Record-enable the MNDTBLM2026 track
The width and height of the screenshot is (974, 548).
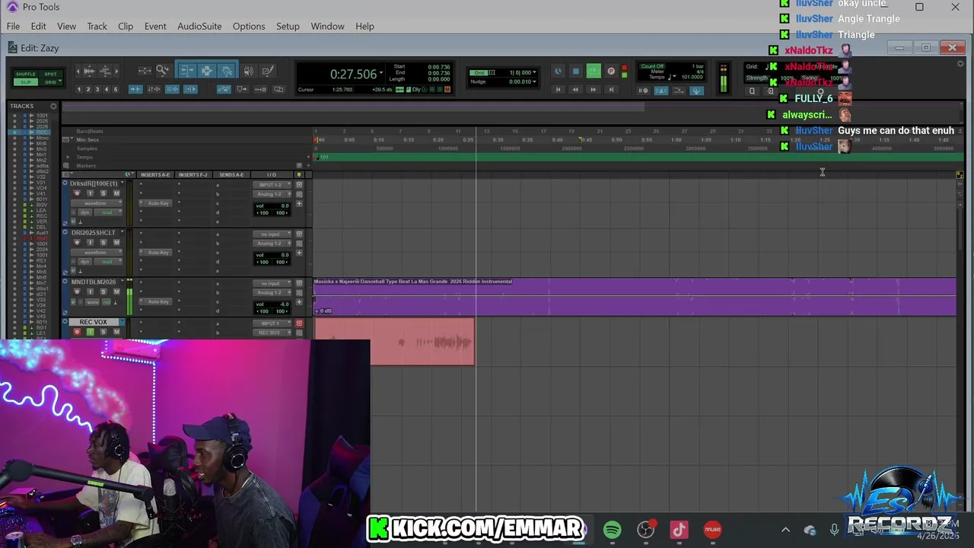(x=77, y=292)
